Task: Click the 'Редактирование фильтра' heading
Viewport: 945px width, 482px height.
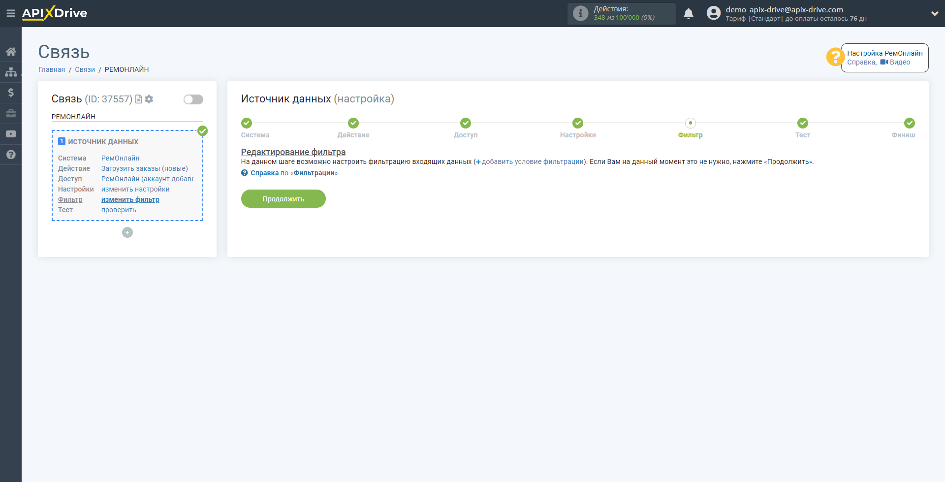Action: coord(293,152)
